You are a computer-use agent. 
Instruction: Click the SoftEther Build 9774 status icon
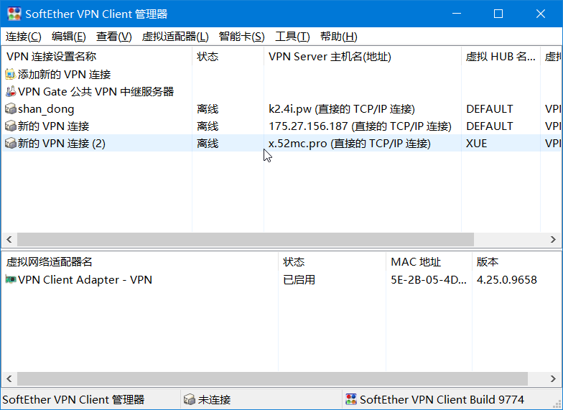(x=350, y=399)
